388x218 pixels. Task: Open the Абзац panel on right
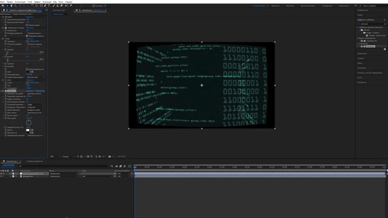[x=360, y=63]
